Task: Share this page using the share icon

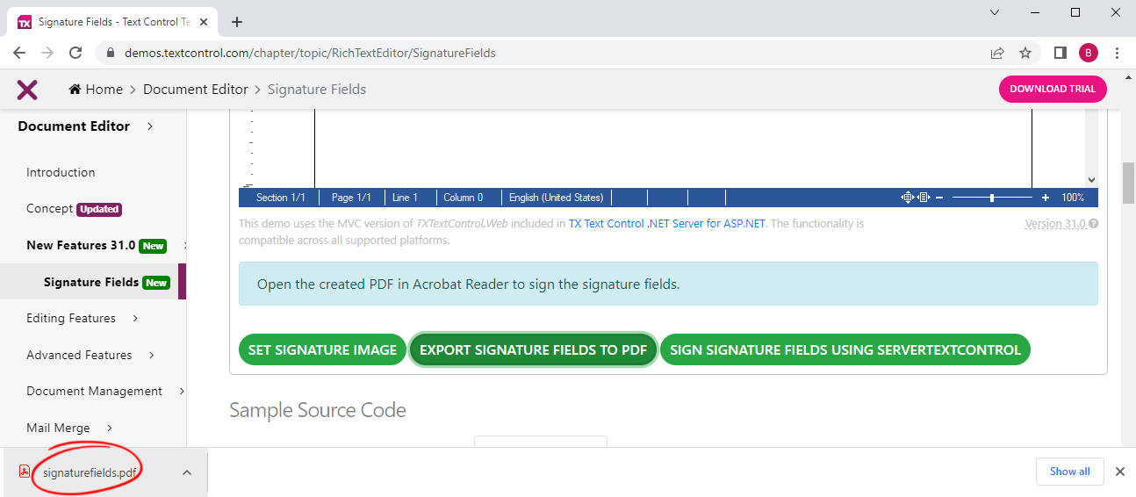Action: (997, 53)
